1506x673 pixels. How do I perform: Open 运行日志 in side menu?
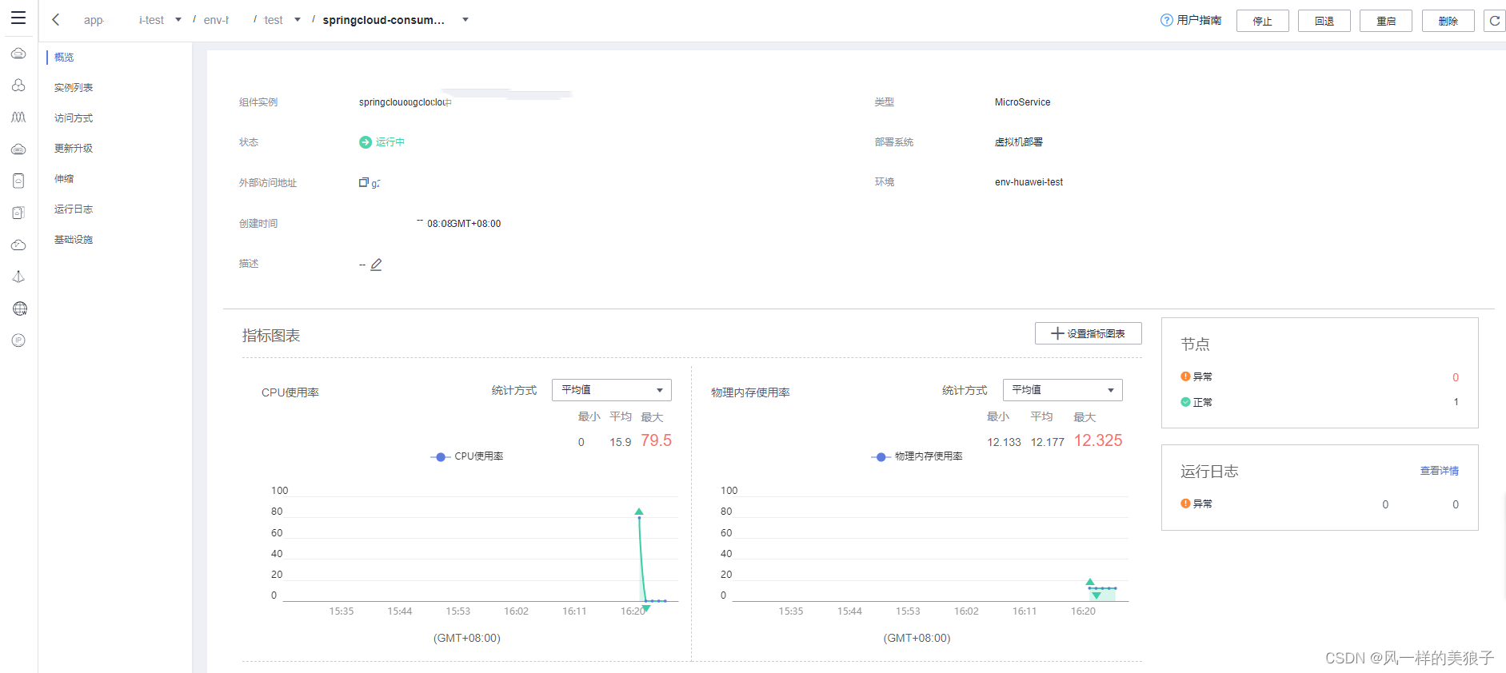tap(74, 209)
